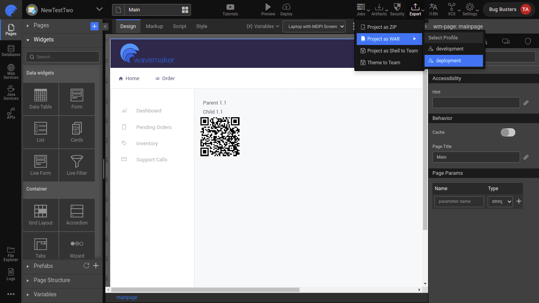The image size is (539, 303).
Task: Choose Project as ZIP menu item
Action: [382, 27]
